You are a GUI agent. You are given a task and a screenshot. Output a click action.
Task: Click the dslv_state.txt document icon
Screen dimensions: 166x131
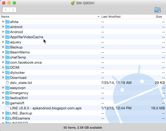(7, 83)
